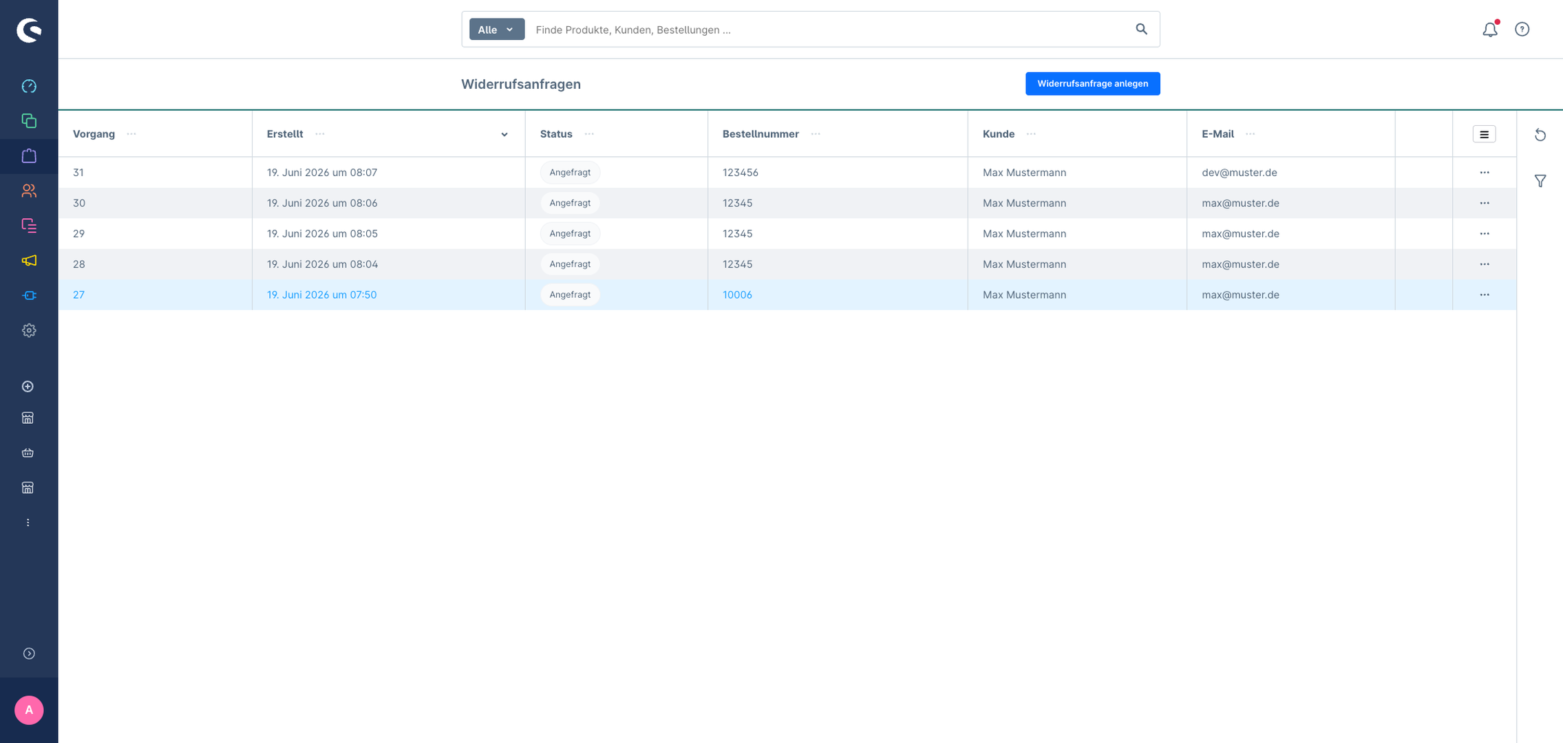Viewport: 1563px width, 743px height.
Task: Toggle sort arrow on Erstellt column
Action: [x=504, y=135]
